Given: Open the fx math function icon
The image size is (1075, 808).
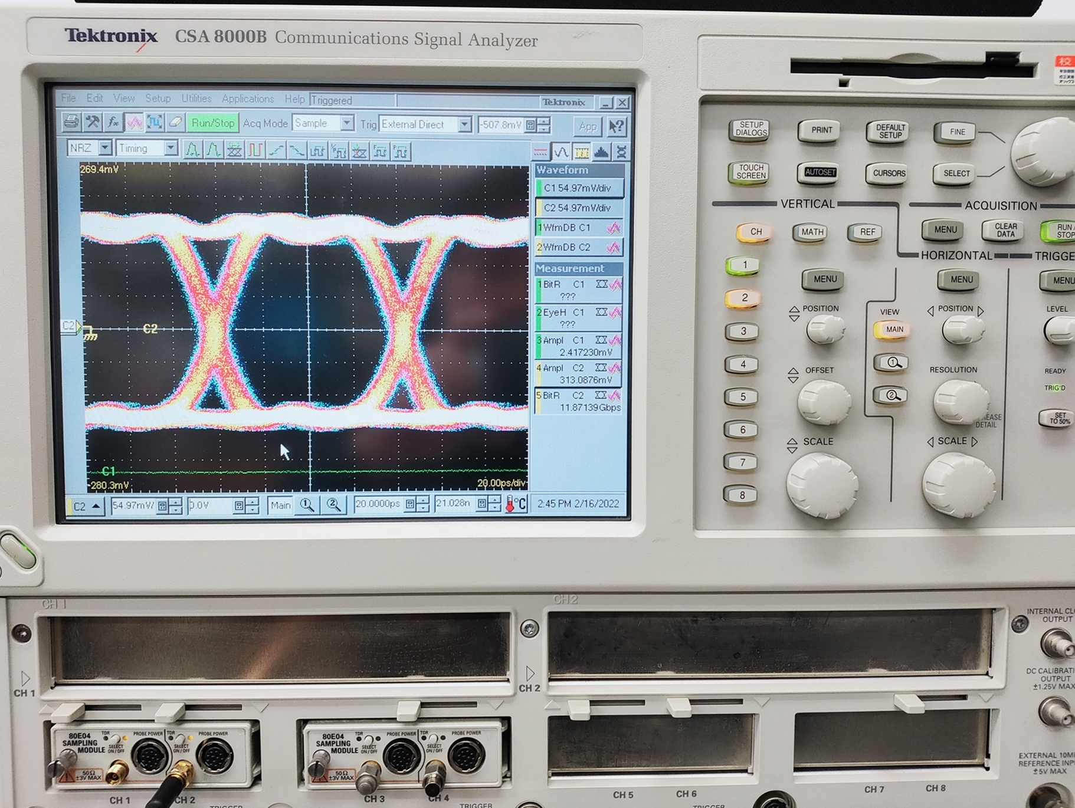Looking at the screenshot, I should (x=113, y=123).
